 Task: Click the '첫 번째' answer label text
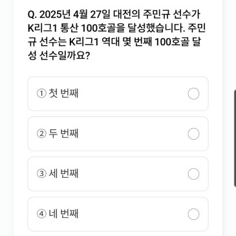click(63, 94)
